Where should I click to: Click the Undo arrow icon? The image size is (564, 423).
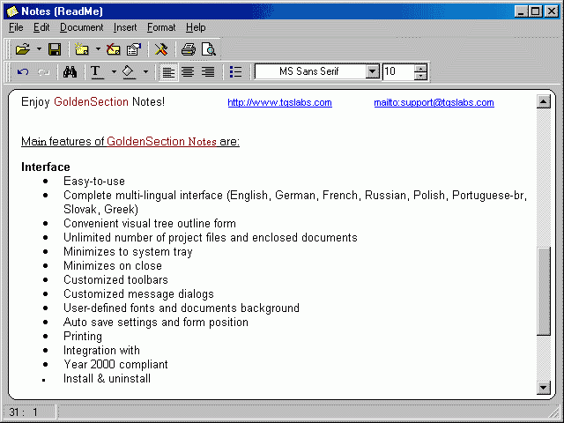23,72
